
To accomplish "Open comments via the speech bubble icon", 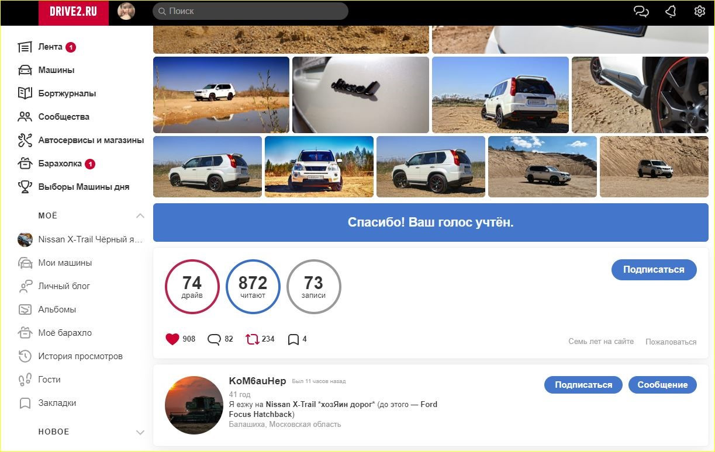I will tap(215, 339).
